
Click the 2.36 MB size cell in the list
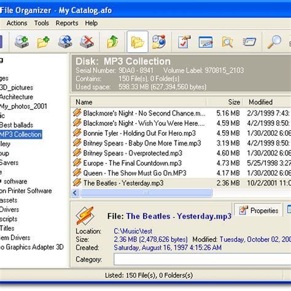click(x=228, y=183)
